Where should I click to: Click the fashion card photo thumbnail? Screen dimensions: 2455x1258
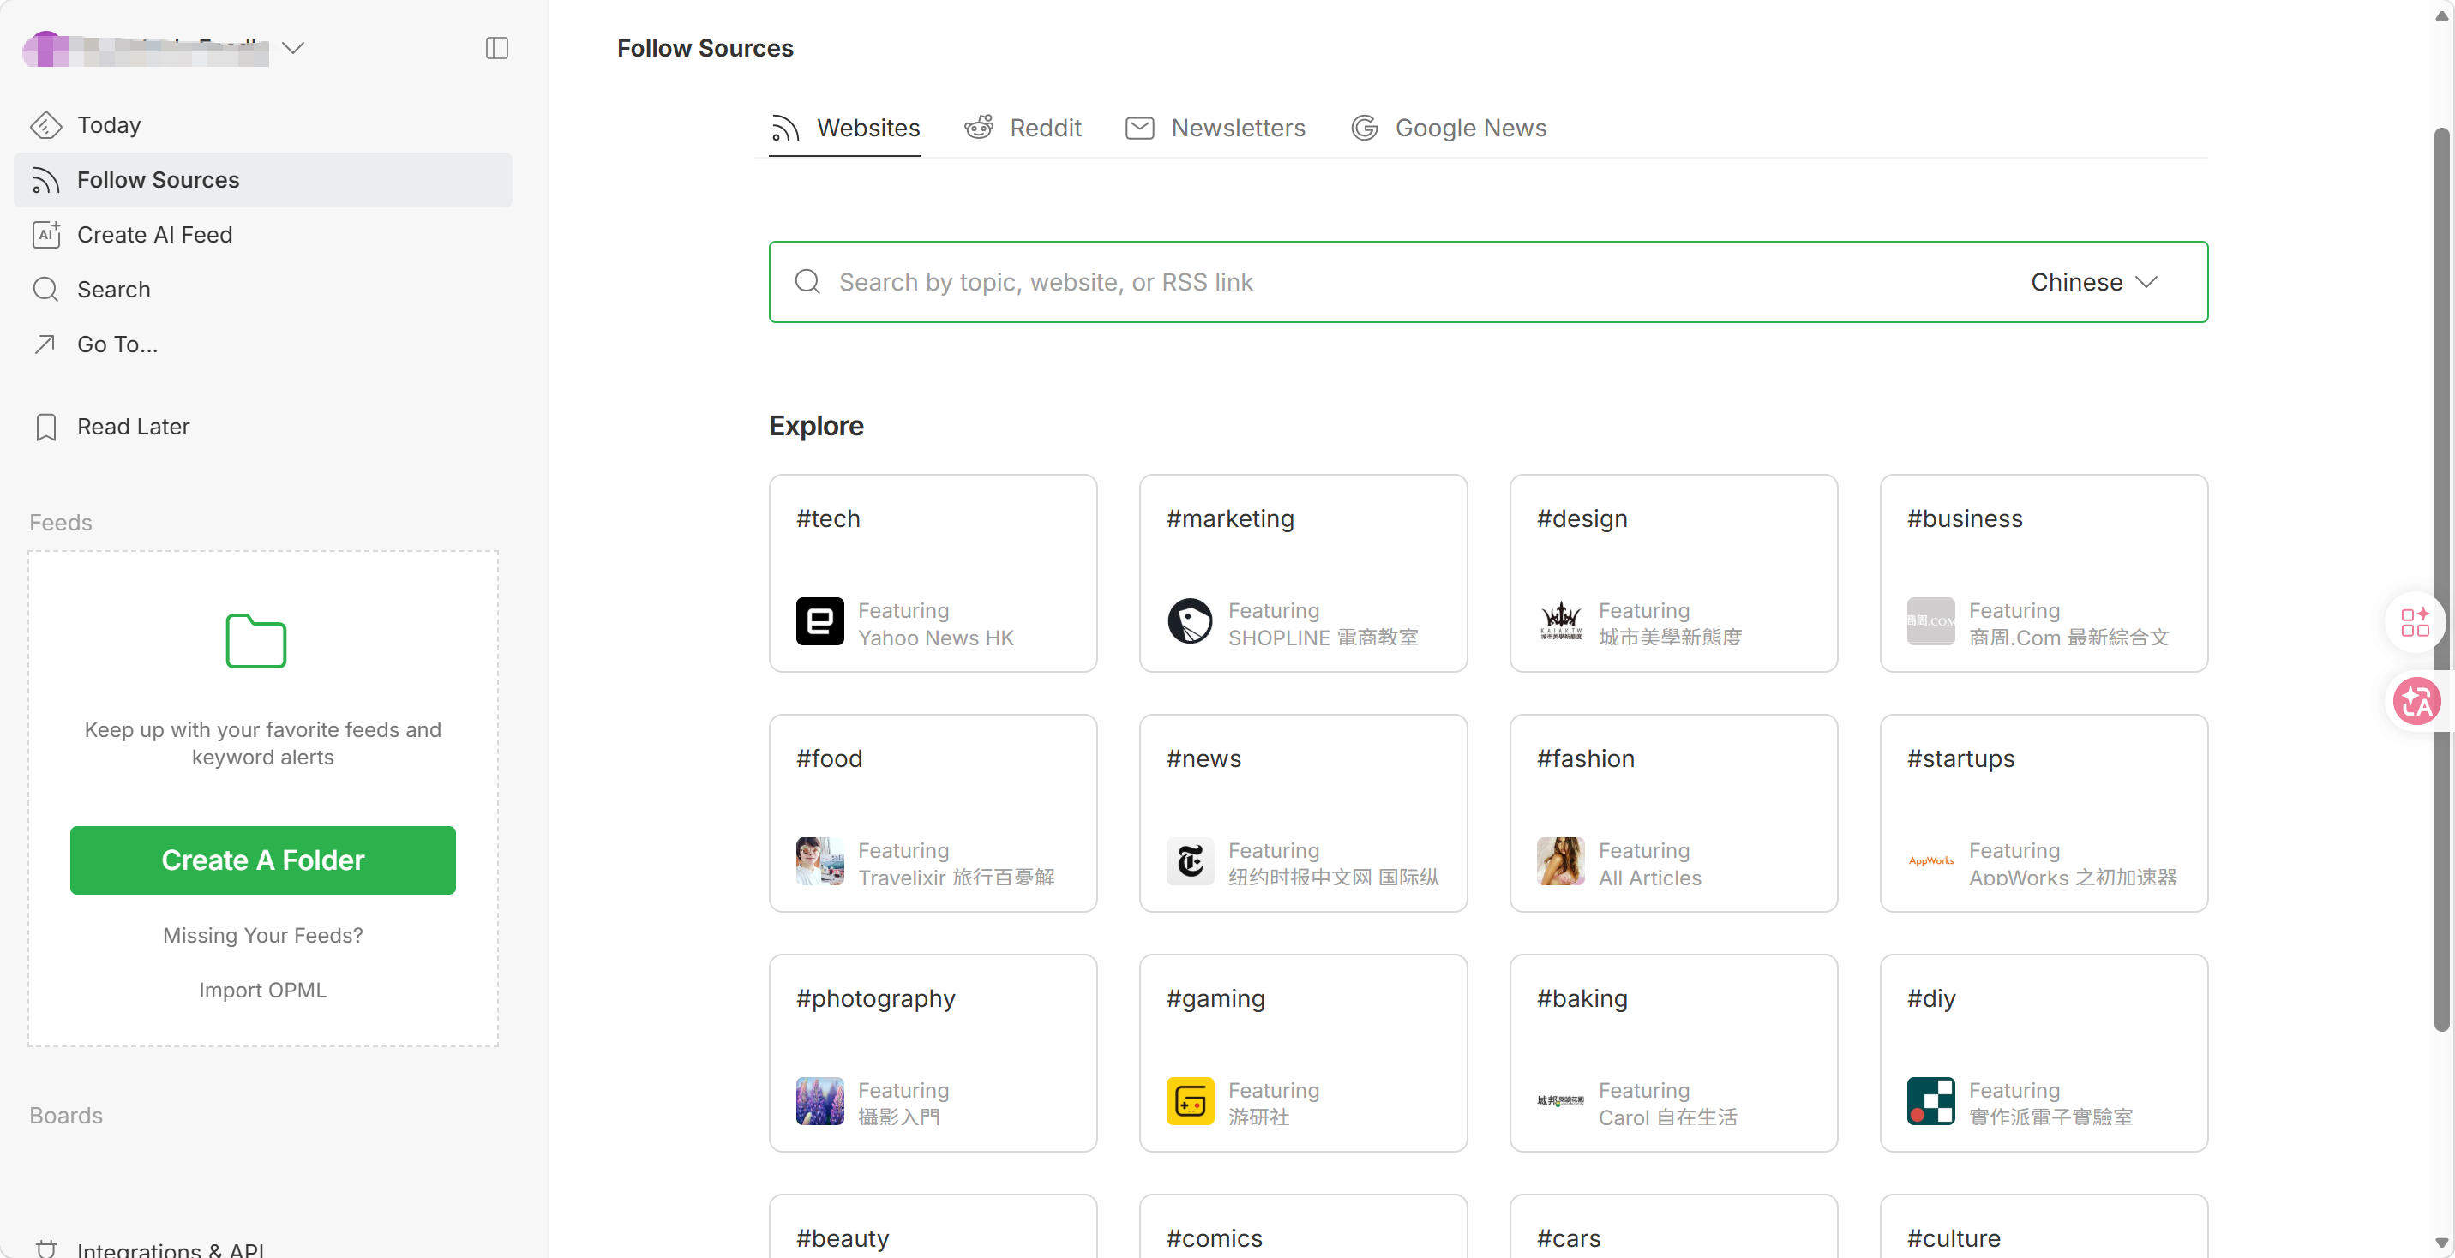1561,861
